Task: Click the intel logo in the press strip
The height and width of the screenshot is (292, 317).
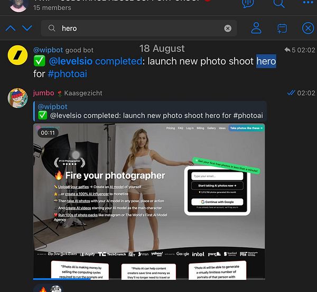Action: click(x=198, y=254)
